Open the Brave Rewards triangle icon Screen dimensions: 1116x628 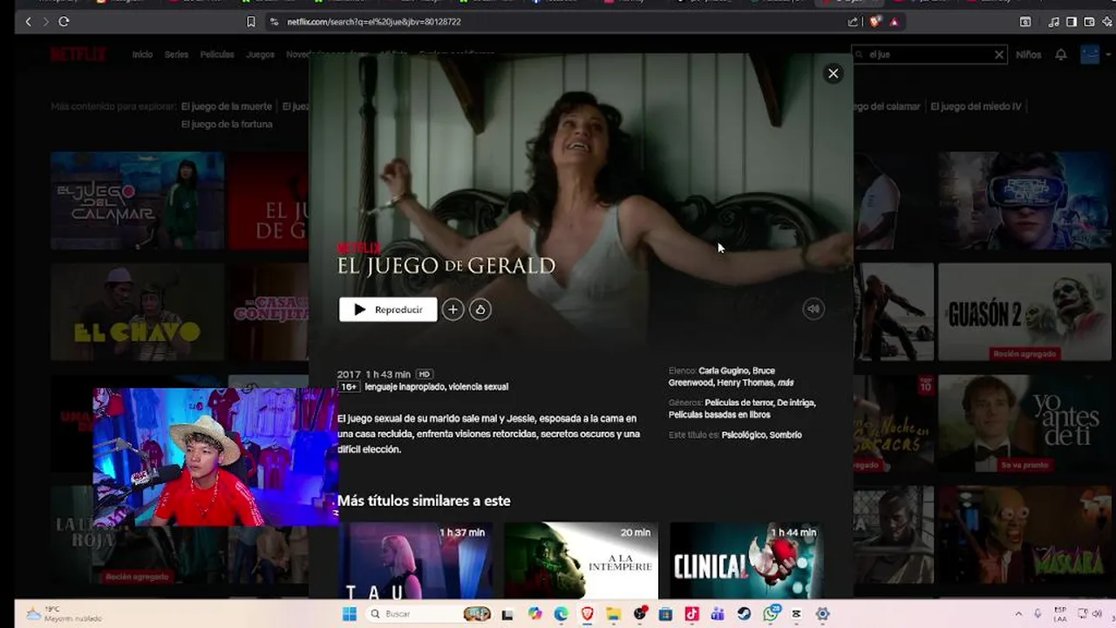pyautogui.click(x=894, y=22)
